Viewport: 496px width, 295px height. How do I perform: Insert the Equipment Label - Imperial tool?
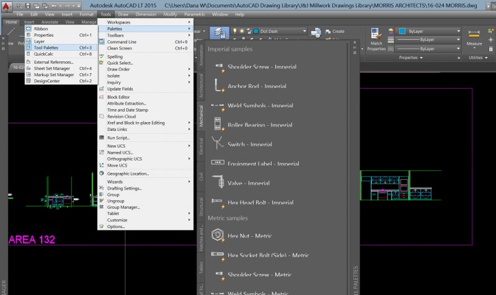pyautogui.click(x=255, y=164)
